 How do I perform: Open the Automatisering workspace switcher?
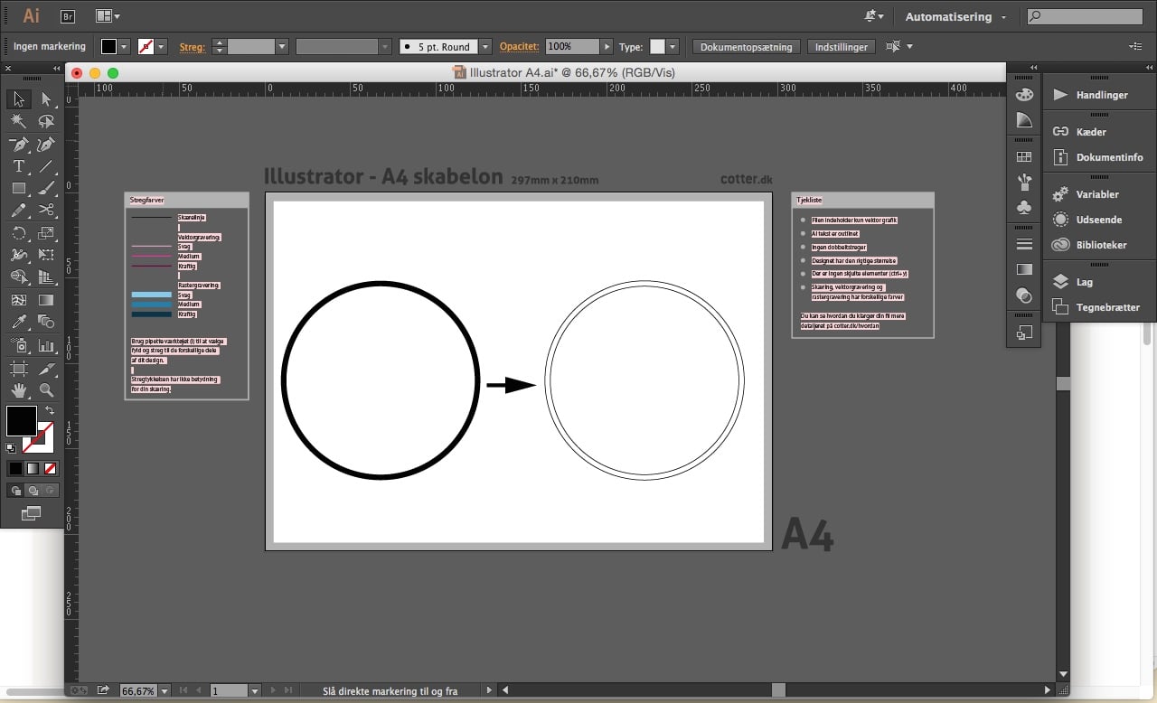click(955, 16)
